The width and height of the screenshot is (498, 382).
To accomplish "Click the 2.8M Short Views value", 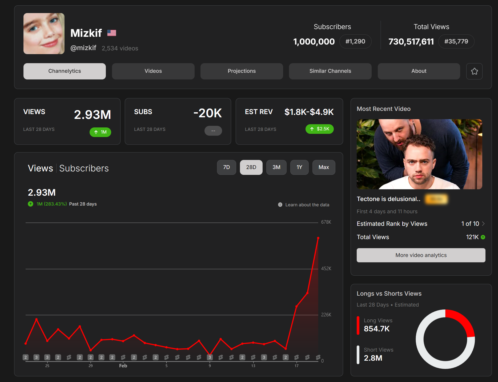I will (x=373, y=358).
